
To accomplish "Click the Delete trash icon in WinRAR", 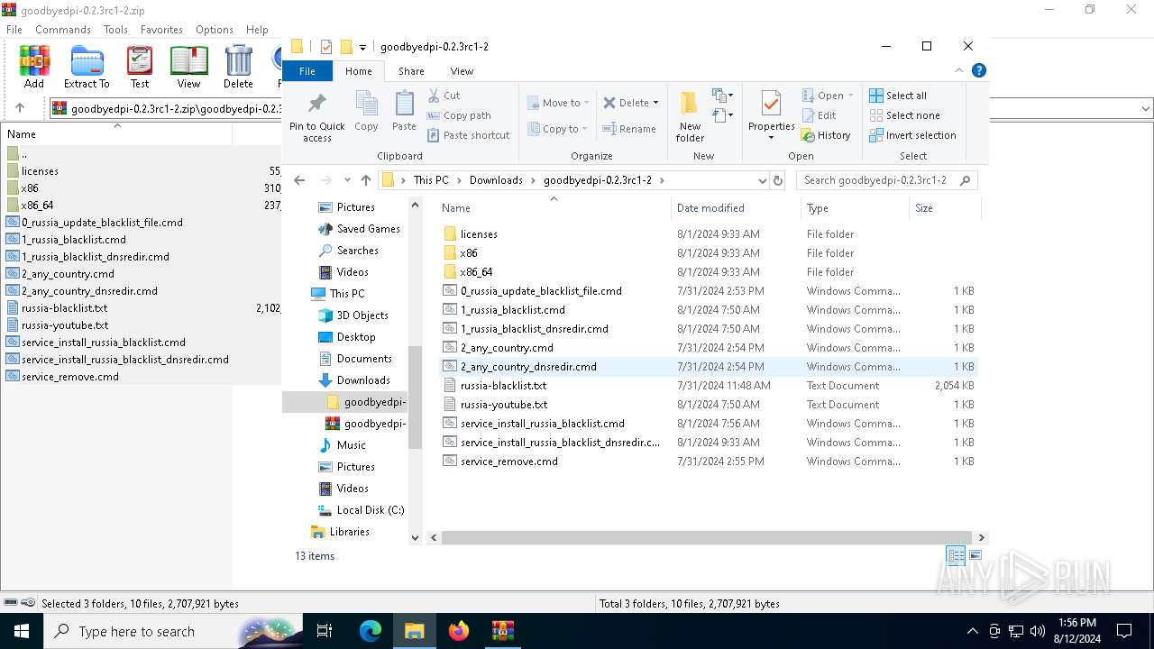I will point(238,68).
